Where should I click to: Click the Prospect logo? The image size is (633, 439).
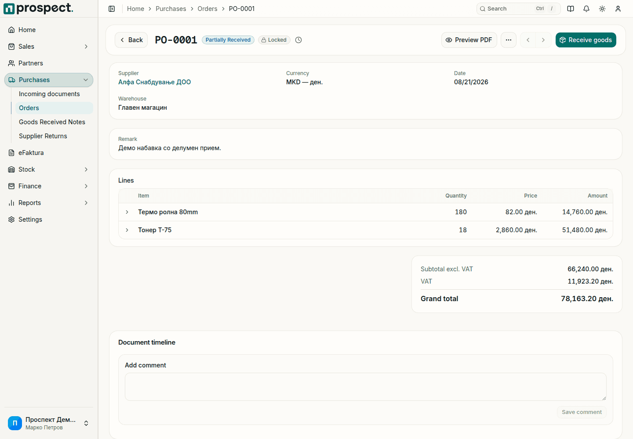point(38,8)
